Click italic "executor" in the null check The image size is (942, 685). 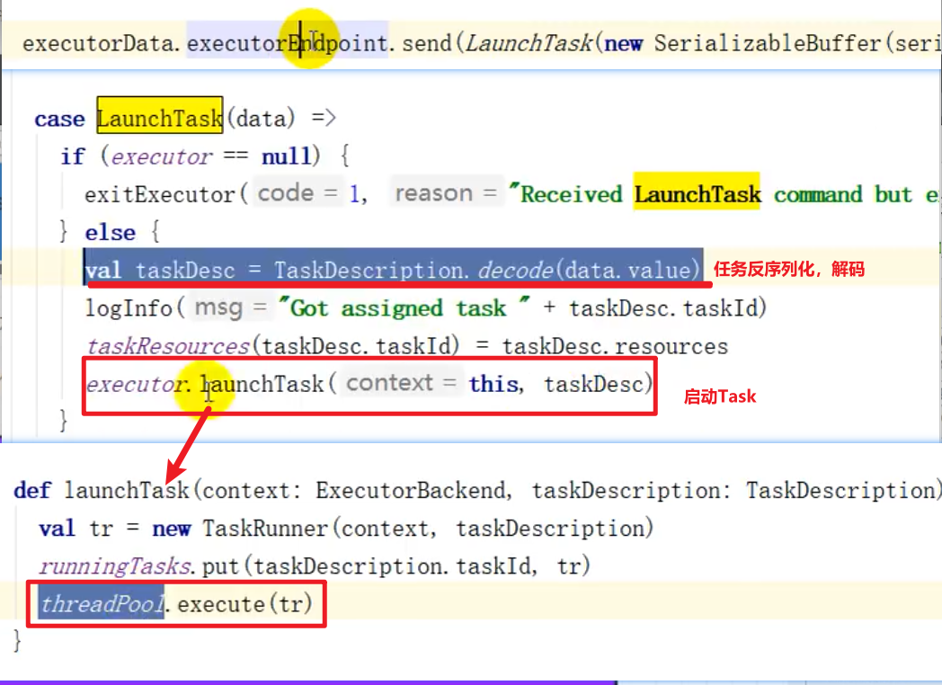click(x=162, y=156)
